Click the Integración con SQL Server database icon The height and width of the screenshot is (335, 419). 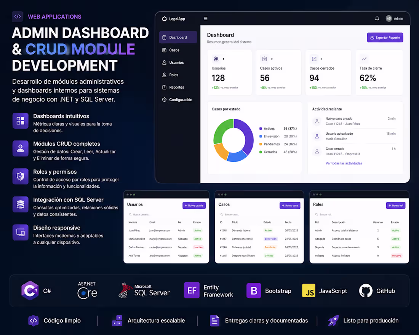tap(20, 204)
